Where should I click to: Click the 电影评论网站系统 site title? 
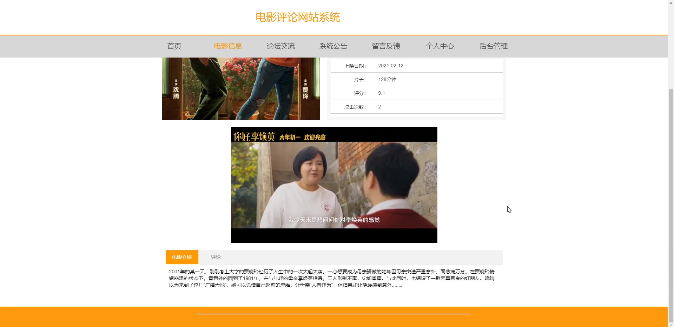298,17
